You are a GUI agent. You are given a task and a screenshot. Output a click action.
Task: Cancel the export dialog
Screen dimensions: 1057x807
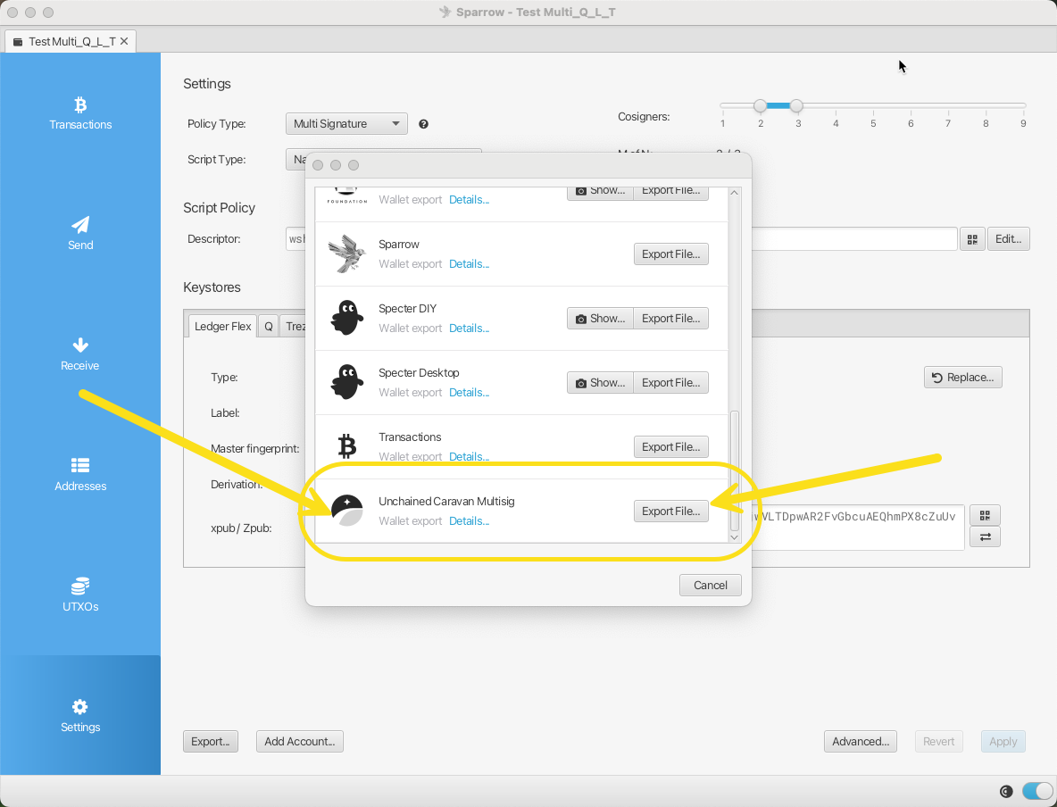point(710,586)
